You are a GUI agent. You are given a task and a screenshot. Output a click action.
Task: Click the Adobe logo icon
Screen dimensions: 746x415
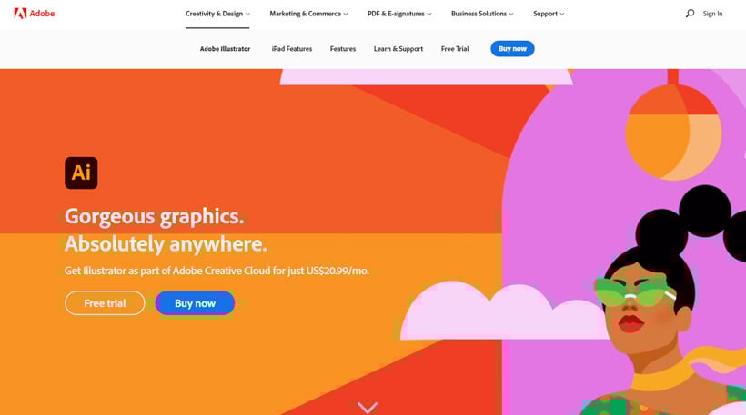[x=20, y=14]
